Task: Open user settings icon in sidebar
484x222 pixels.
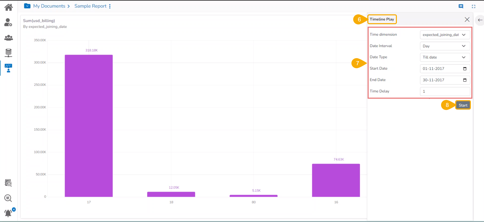Action: (8, 22)
